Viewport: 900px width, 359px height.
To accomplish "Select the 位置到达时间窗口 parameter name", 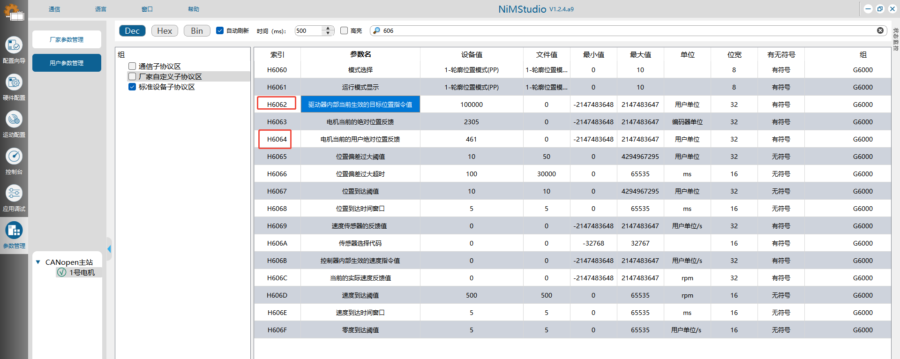I will [360, 209].
